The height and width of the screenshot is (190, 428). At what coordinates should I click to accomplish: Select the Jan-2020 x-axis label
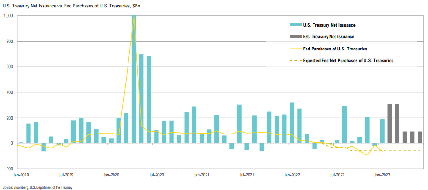tap(112, 175)
